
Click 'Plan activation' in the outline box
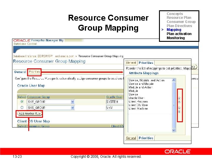179,34
